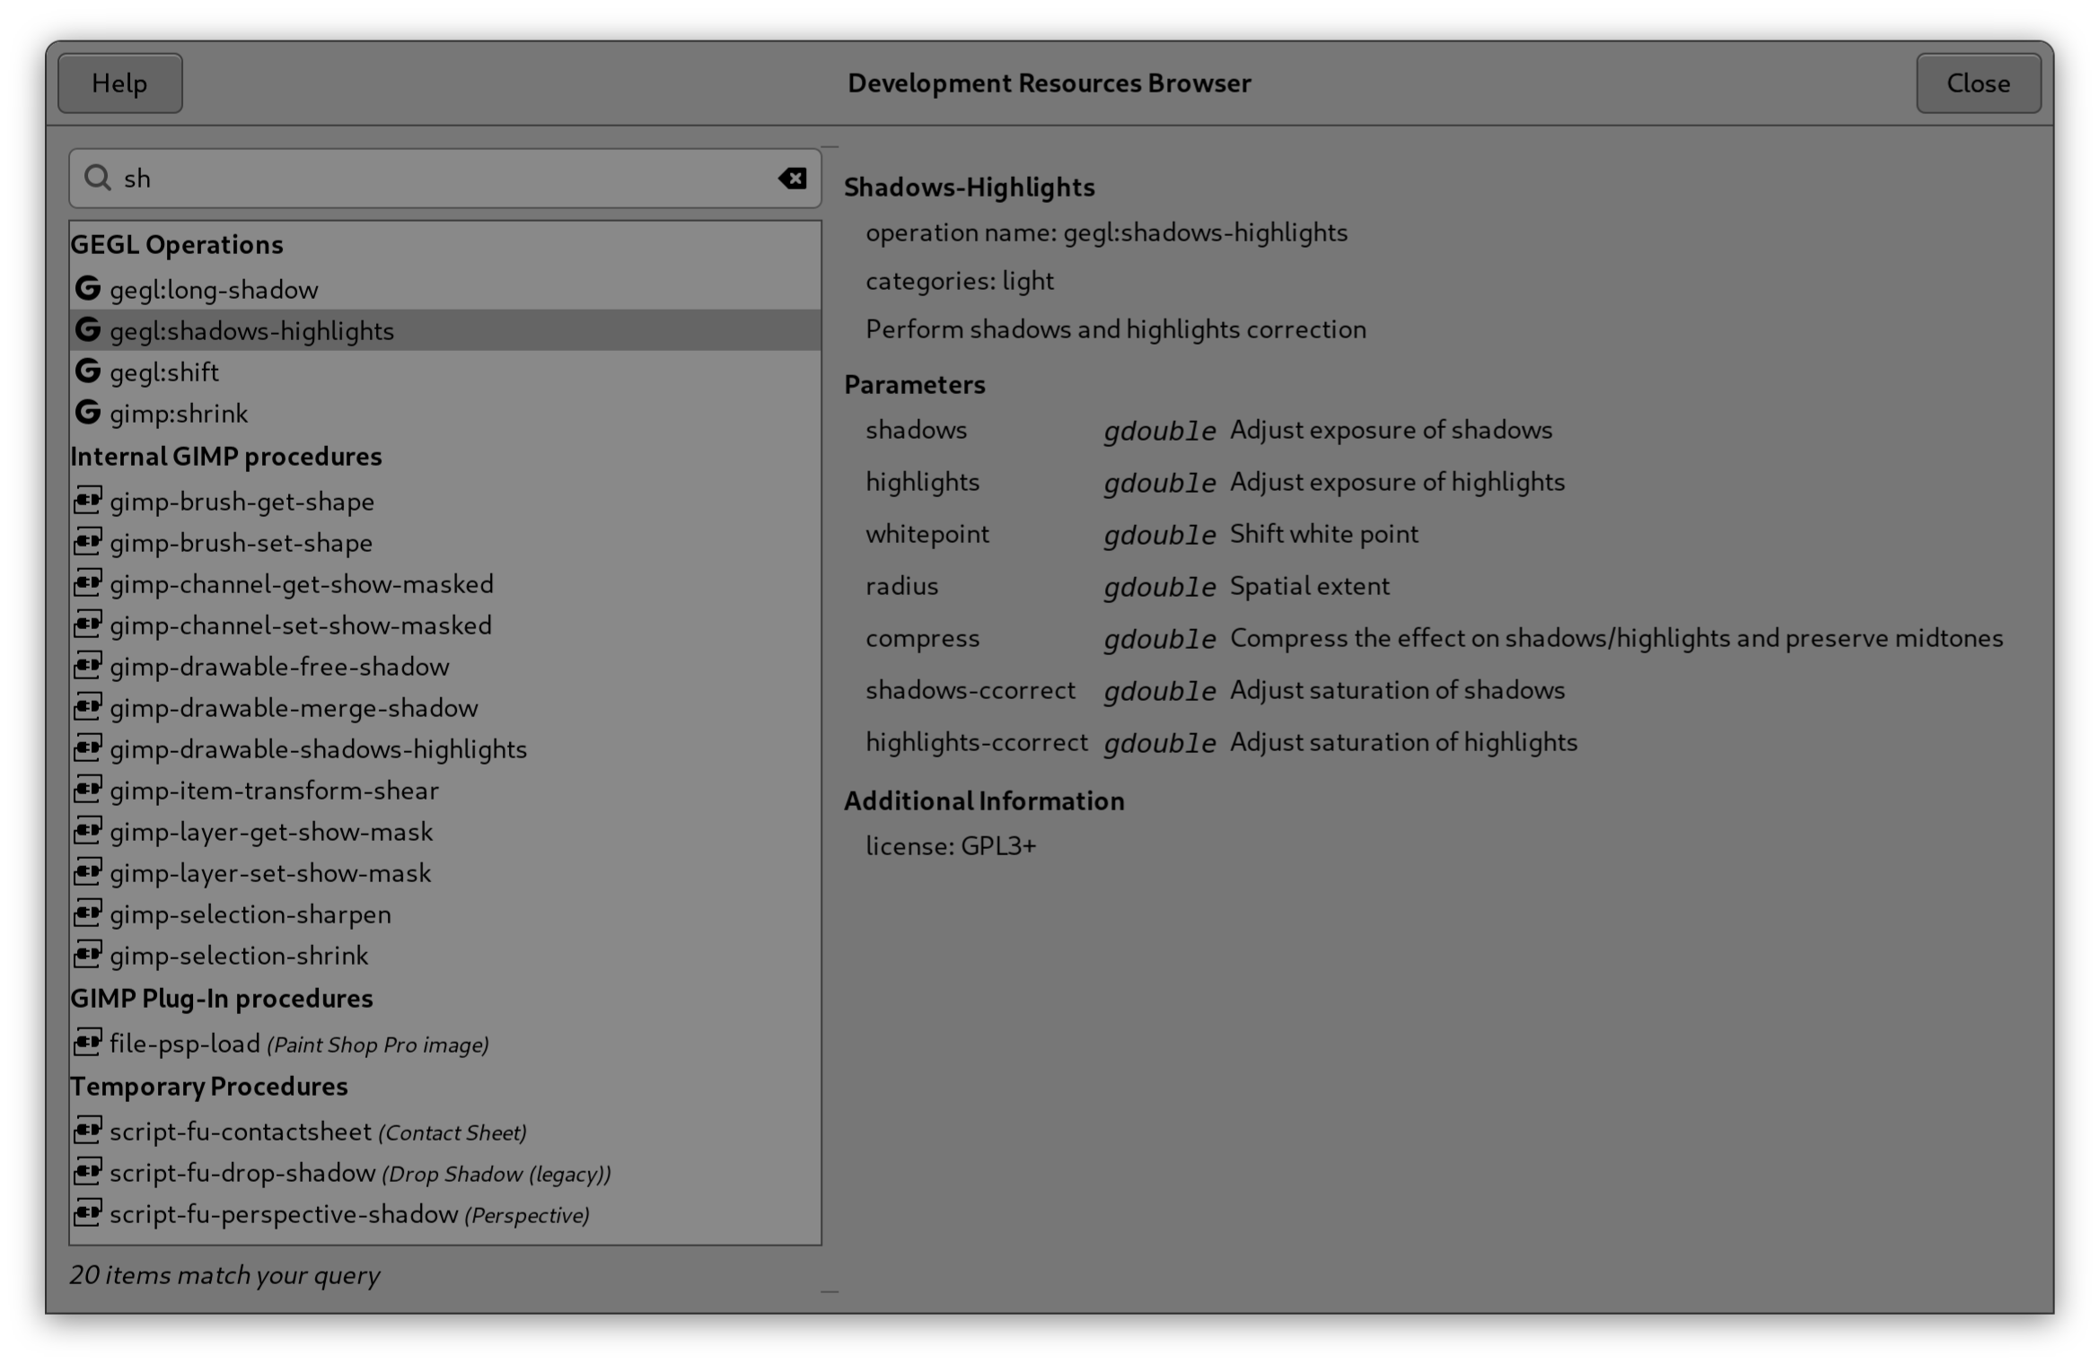Focus the search field containing 'sh'
This screenshot has height=1364, width=2099.
point(444,179)
